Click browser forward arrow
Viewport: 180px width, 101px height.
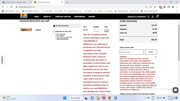tap(7, 7)
